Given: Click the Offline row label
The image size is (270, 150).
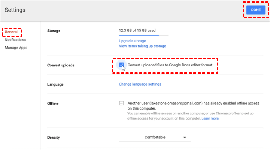Looking at the screenshot, I should (53, 103).
